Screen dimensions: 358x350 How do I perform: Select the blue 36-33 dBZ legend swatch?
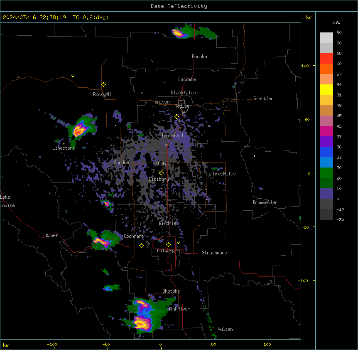326,152
